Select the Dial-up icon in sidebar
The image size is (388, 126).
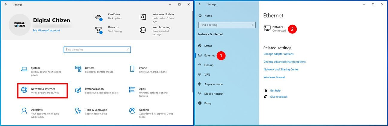click(200, 65)
